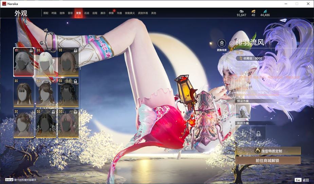
Task: Switch to the 时装 tab
Action: coord(54,13)
